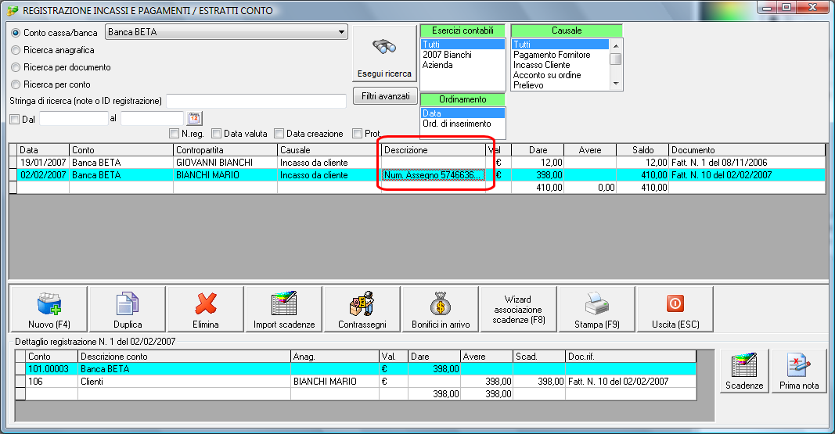Click the Documento column header
Image resolution: width=835 pixels, height=434 pixels.
click(747, 150)
